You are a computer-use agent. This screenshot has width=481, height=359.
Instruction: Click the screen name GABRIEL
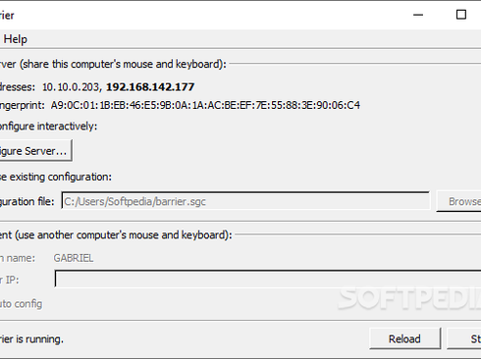[74, 258]
